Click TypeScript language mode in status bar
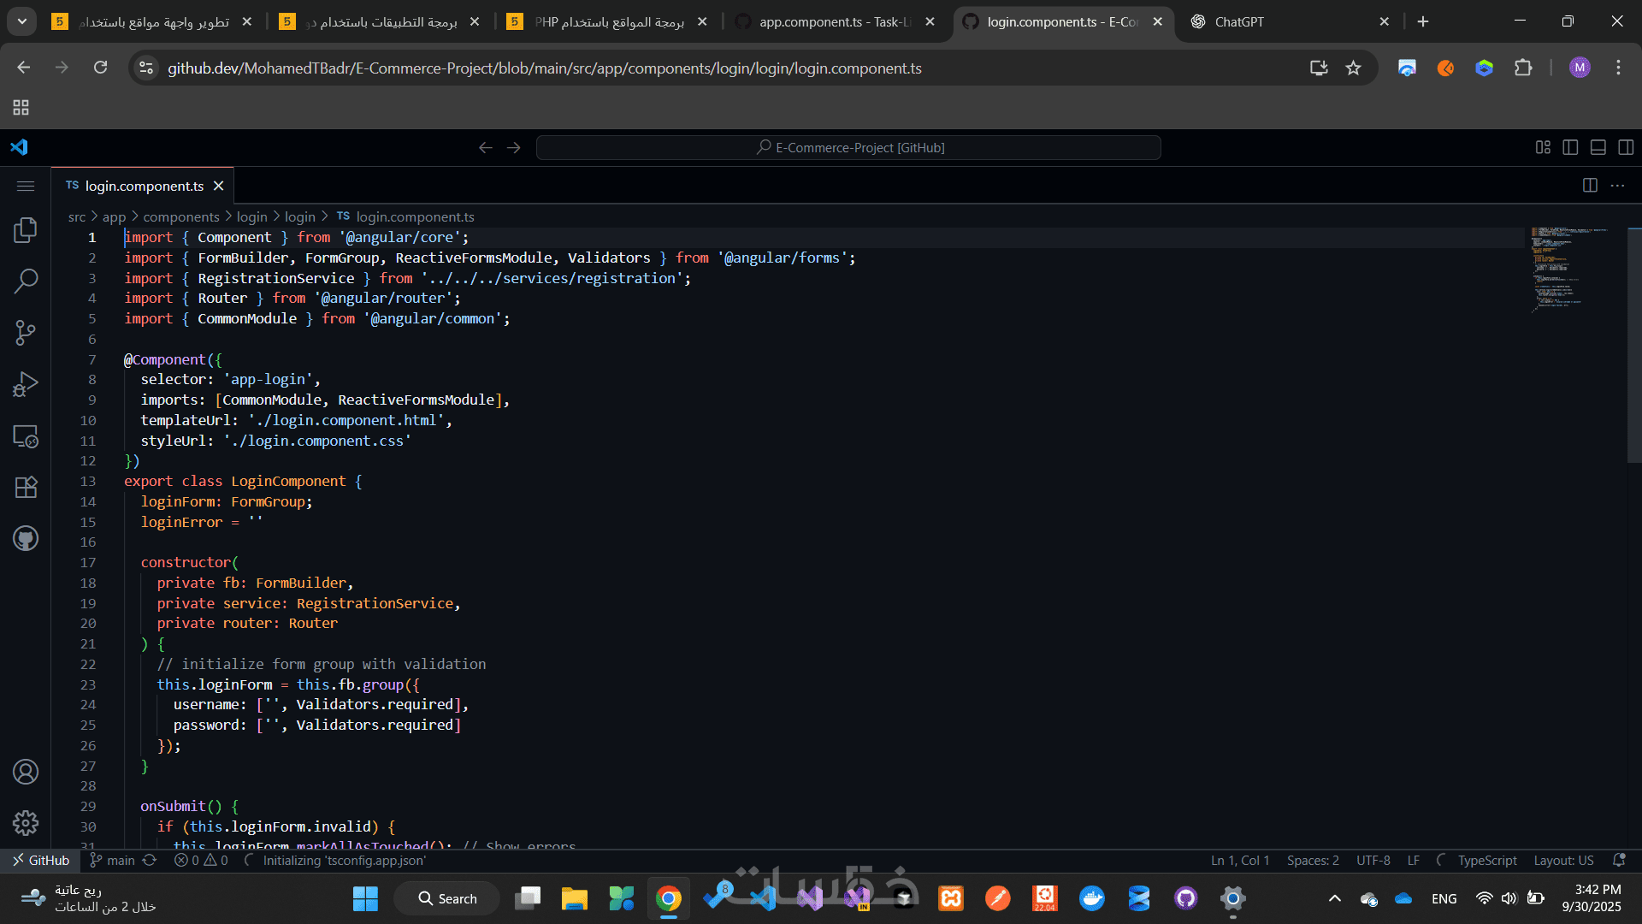1642x924 pixels. (x=1486, y=861)
